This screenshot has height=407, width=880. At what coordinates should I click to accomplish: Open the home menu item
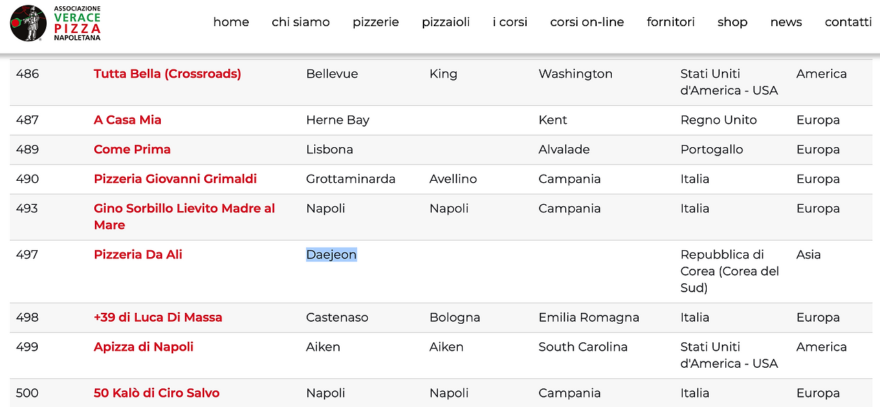[x=231, y=22]
